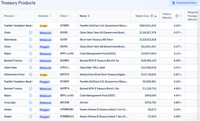Viewport: 200px width, 121px height.
Task: Sort by Yield to Maturity arrows
Action: 181,16
